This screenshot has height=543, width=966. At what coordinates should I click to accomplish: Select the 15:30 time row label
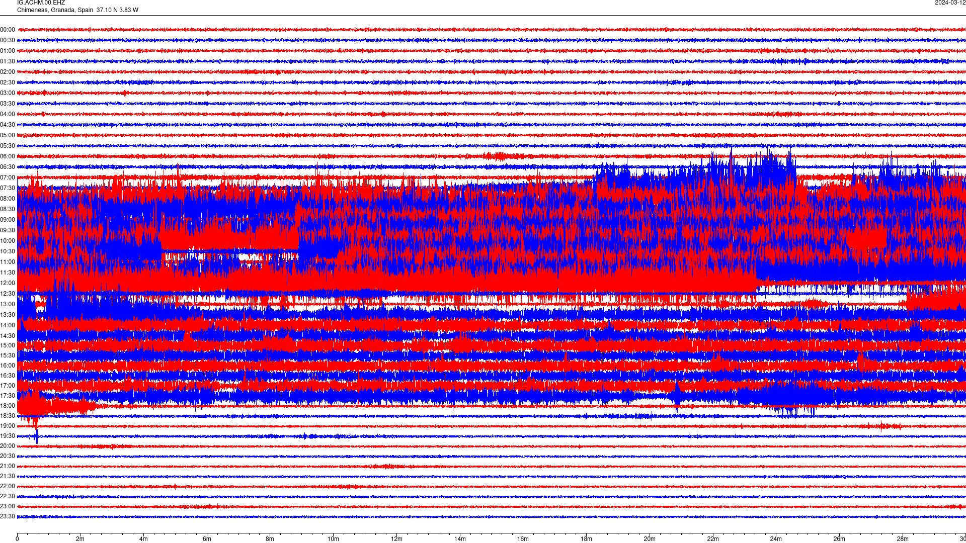coord(8,355)
